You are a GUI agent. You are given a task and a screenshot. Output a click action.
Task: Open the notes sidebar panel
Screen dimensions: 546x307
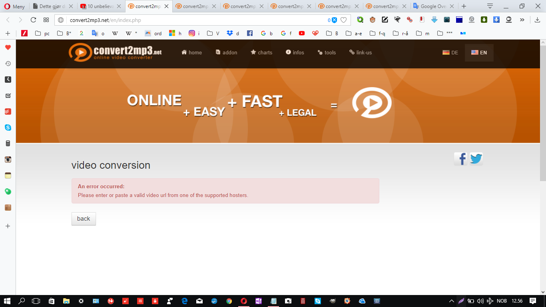[8, 175]
